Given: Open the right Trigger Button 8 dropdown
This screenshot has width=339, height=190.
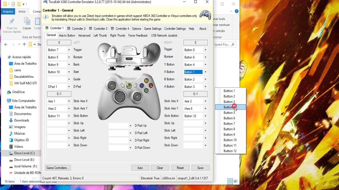Looking at the screenshot, I should point(205,50).
